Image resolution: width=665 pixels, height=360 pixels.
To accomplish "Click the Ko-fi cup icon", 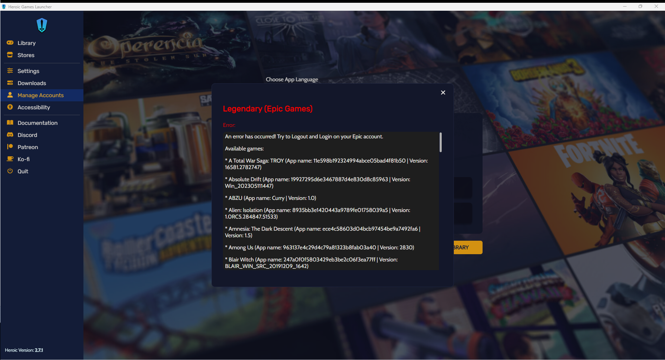I will 10,159.
